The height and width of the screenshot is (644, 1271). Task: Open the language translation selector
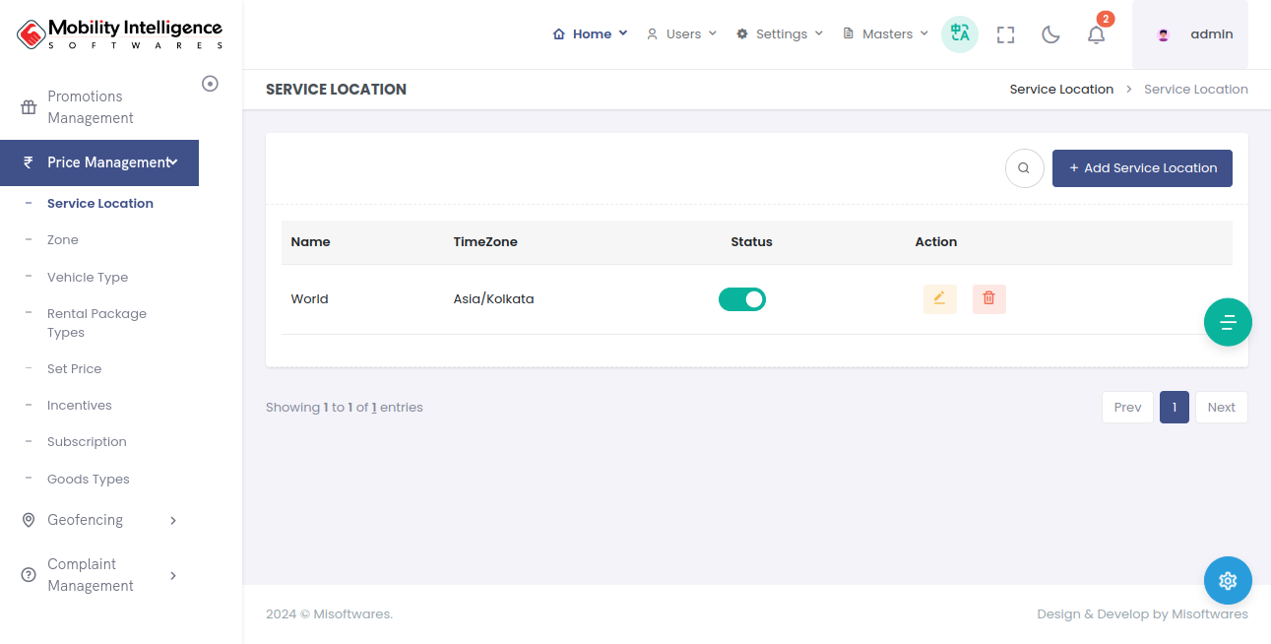coord(959,34)
